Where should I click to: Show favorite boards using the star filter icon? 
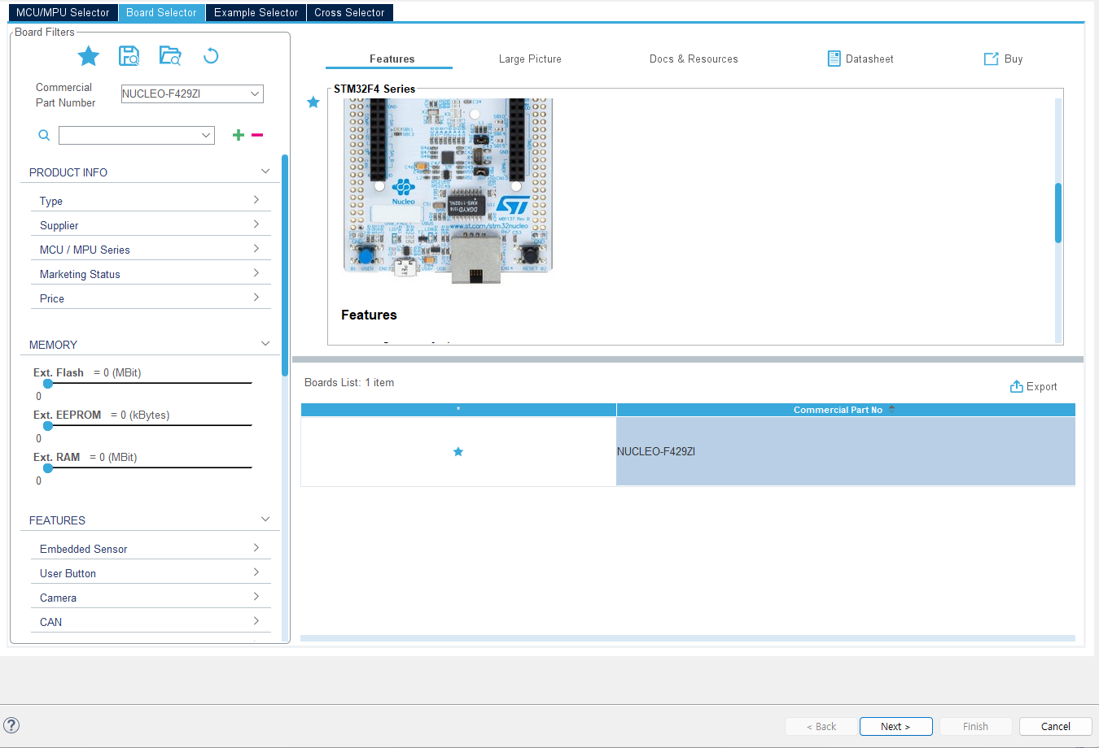[x=88, y=56]
